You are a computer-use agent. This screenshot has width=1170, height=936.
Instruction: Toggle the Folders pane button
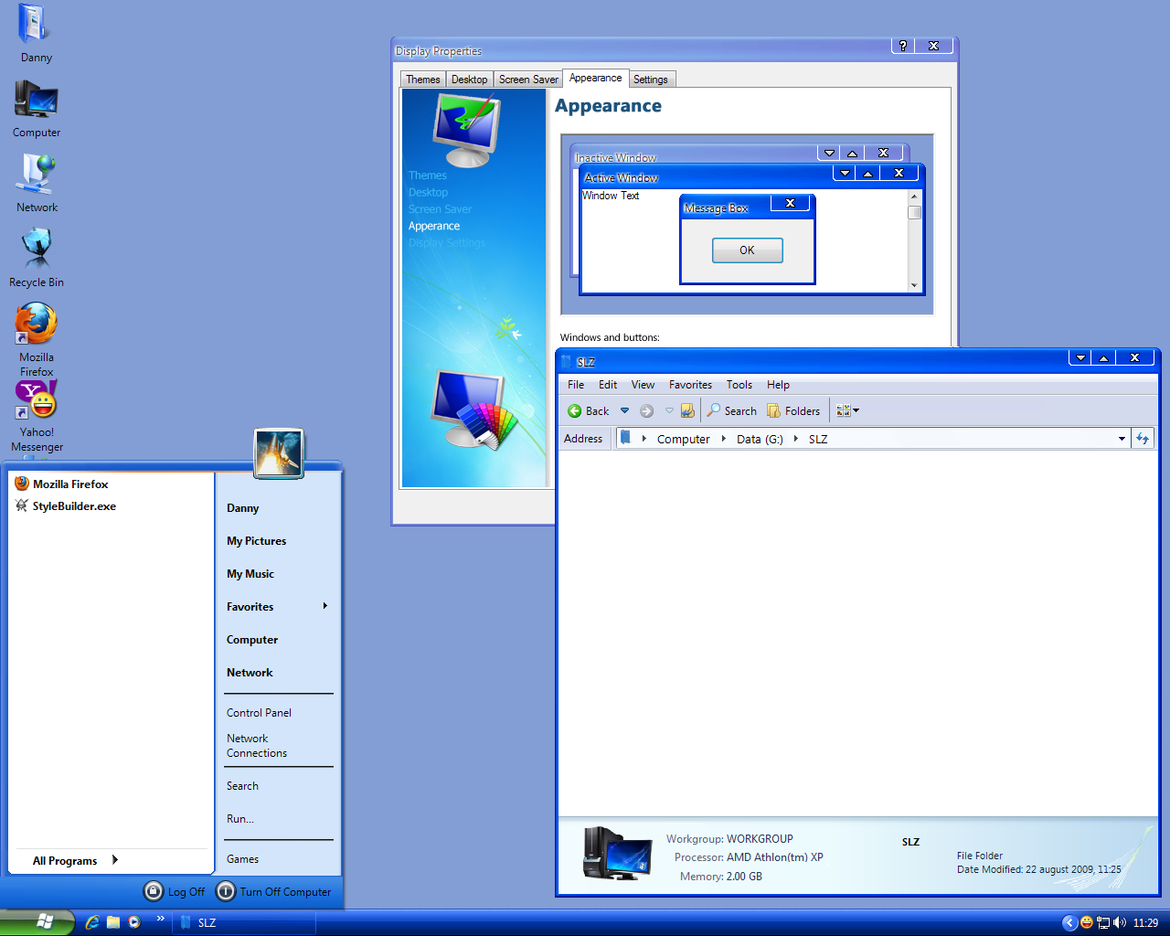coord(793,411)
